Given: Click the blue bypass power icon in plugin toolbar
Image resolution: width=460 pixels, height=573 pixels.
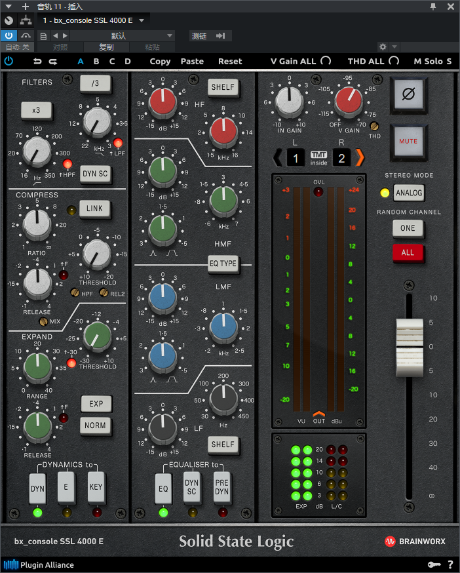Looking at the screenshot, I should coord(9,61).
